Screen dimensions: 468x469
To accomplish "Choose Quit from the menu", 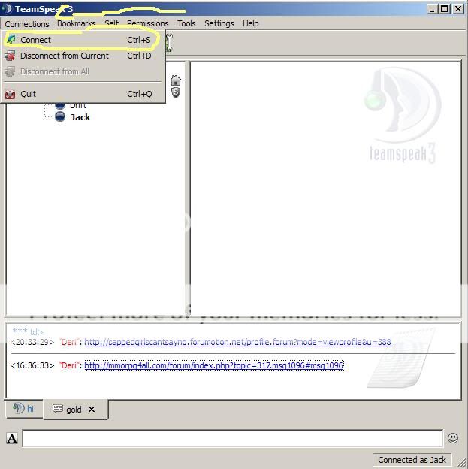I will [x=83, y=94].
